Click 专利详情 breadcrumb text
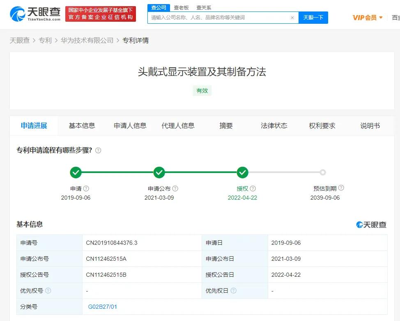Image resolution: width=400 pixels, height=321 pixels. tap(136, 40)
